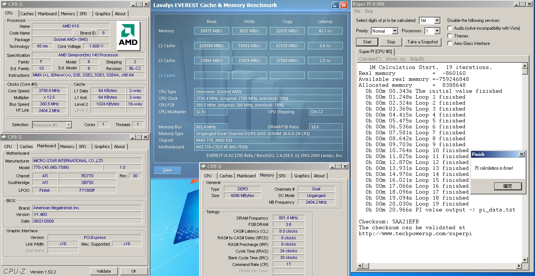The image size is (535, 276).
Task: Click CPU-Z title bar icon in top window
Action: tap(4, 4)
